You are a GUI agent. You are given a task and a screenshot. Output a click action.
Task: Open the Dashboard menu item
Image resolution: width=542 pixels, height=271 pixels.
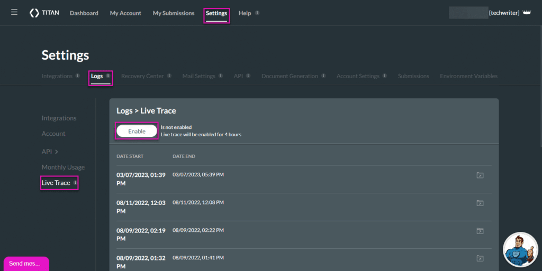pos(84,13)
